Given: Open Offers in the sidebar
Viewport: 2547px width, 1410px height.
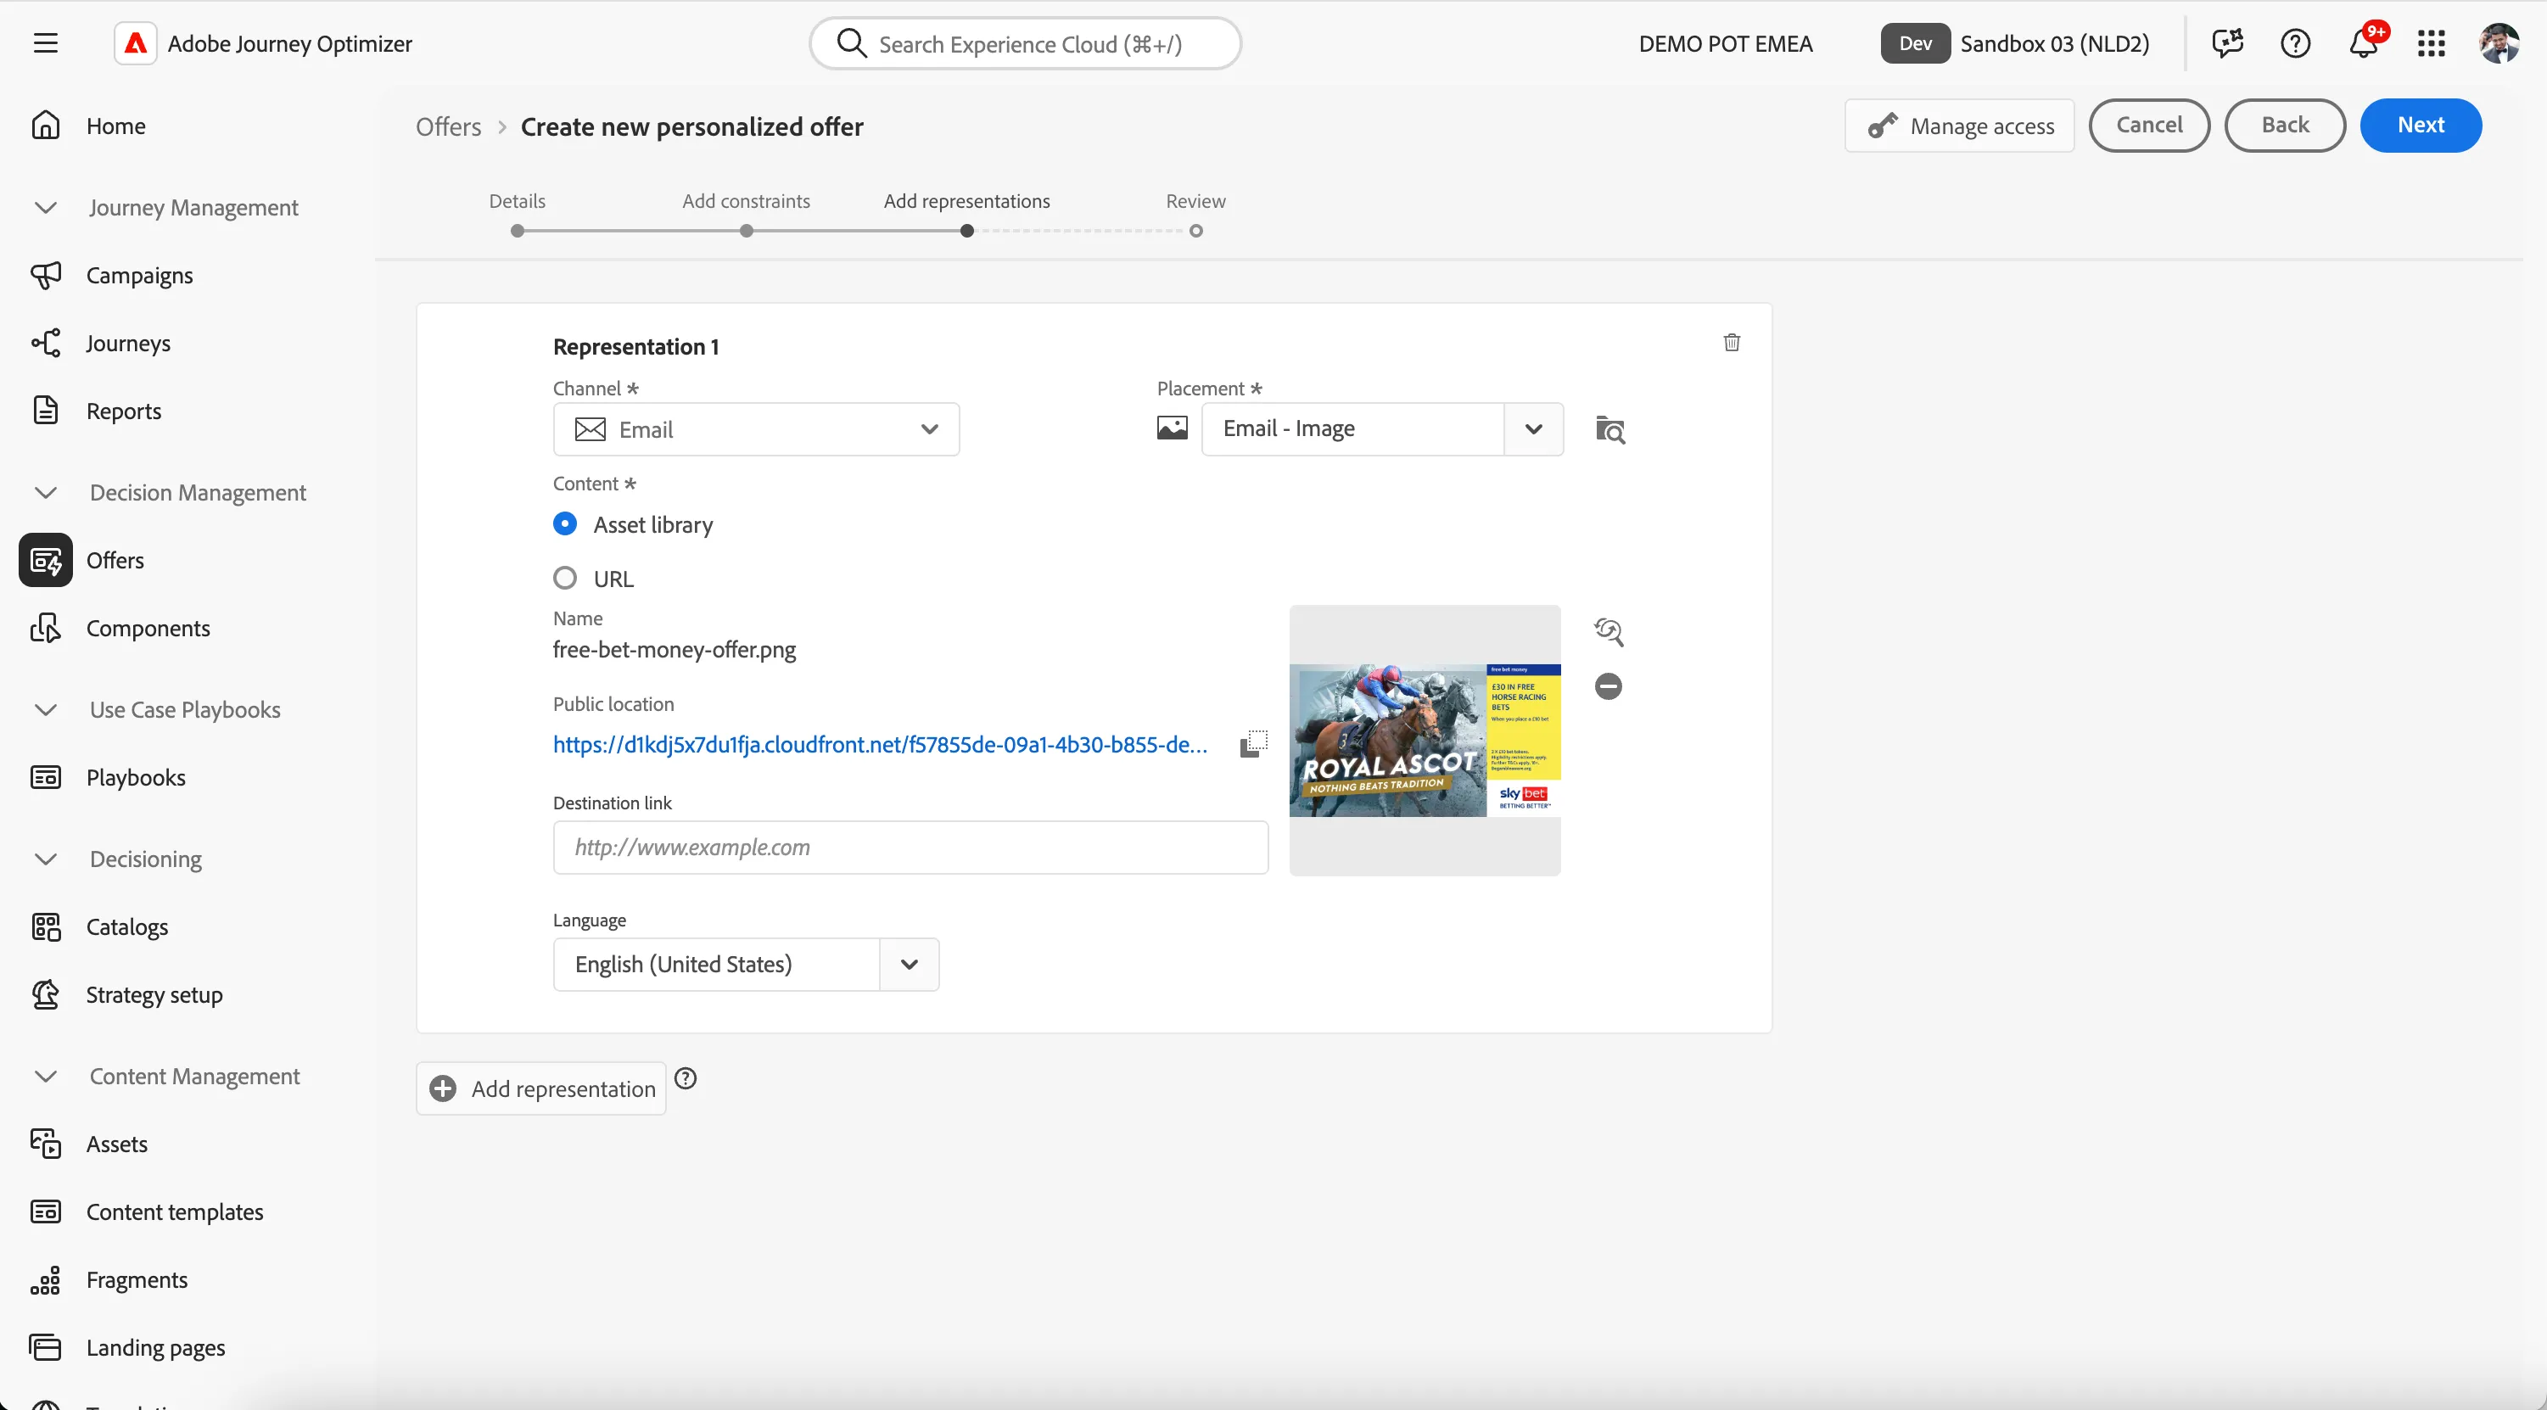Looking at the screenshot, I should pyautogui.click(x=115, y=561).
